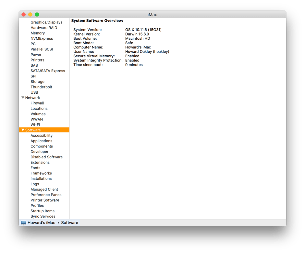
Task: Click Howard's iMac in the path bar
Action: tap(42, 223)
